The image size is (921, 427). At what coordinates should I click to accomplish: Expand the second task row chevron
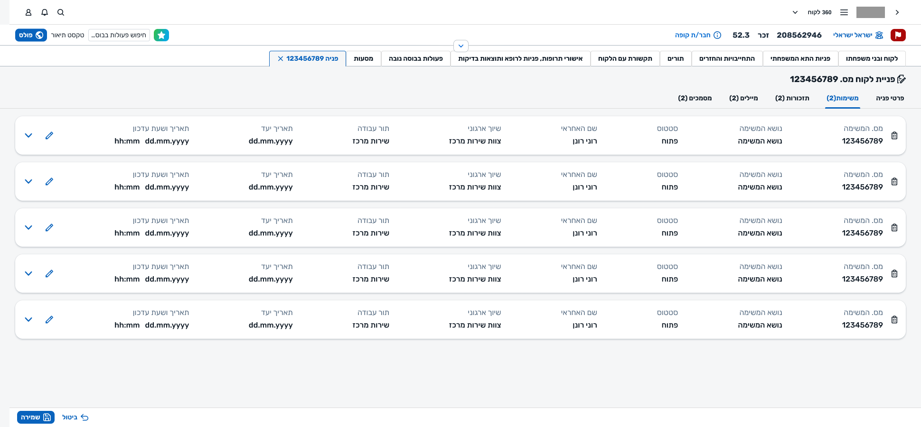click(x=28, y=182)
